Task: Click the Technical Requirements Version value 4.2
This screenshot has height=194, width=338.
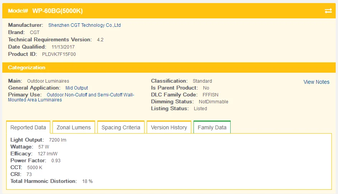Action: (x=100, y=40)
